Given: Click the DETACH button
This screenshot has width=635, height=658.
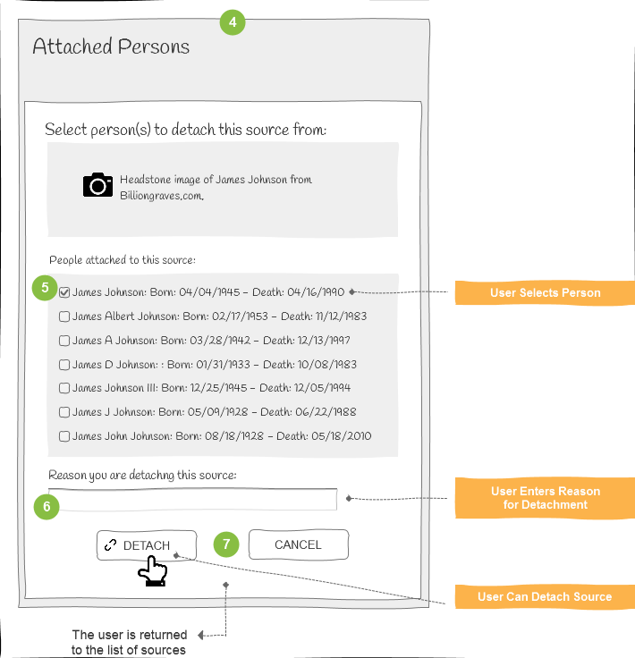Looking at the screenshot, I should 147,545.
